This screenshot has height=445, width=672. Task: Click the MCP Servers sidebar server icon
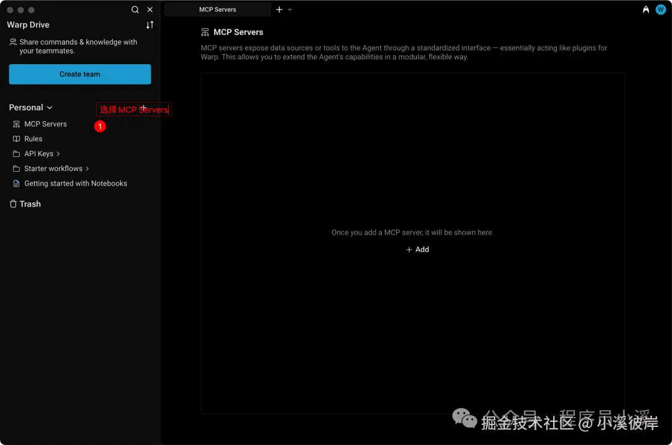16,124
